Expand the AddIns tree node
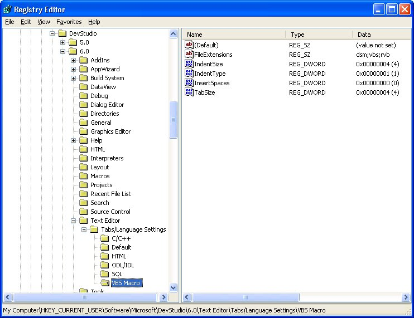The width and height of the screenshot is (414, 318). click(x=74, y=60)
